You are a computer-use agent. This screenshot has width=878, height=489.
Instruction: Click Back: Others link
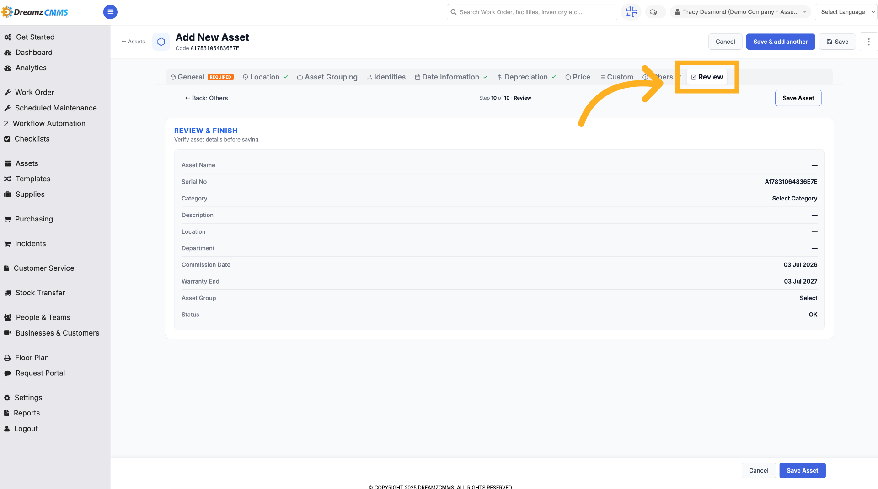point(206,98)
